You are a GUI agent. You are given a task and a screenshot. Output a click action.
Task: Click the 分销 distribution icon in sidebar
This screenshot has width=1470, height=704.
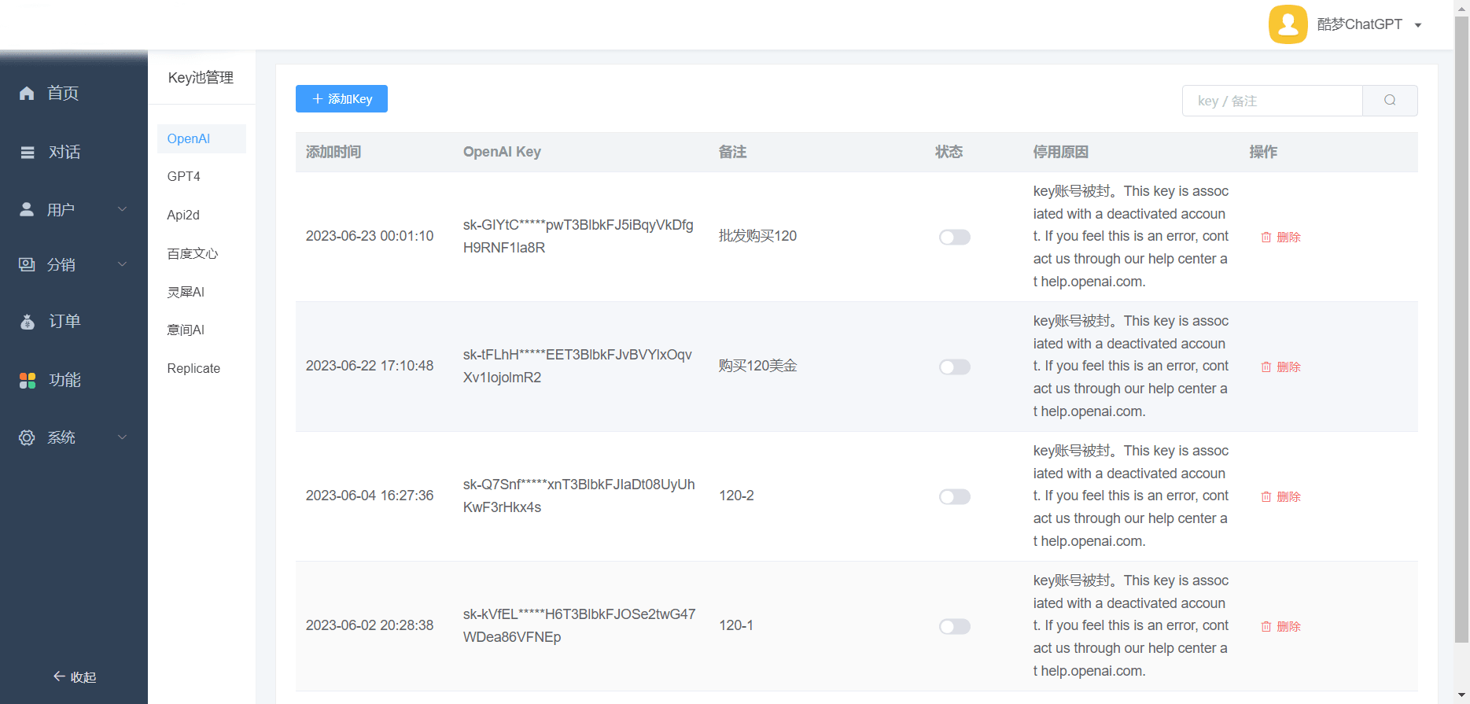click(28, 265)
